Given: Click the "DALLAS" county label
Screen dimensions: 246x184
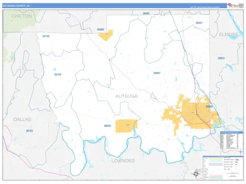Looking at the screenshot, I should [x=23, y=120].
